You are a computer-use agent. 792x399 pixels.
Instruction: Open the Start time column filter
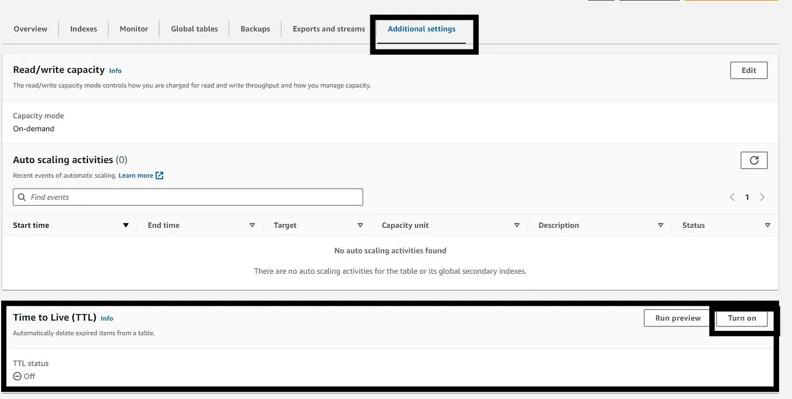coord(125,225)
